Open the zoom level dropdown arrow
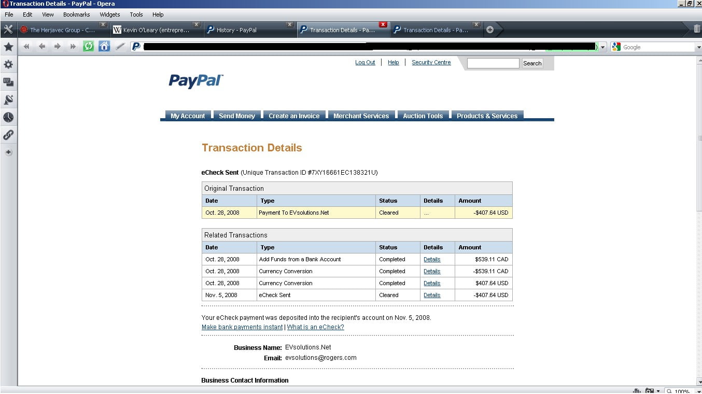The height and width of the screenshot is (394, 702). coord(698,391)
